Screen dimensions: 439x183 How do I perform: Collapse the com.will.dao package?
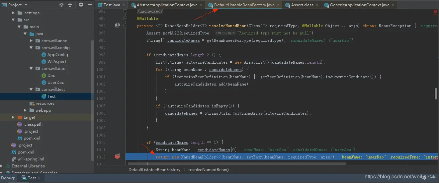[x=31, y=69]
